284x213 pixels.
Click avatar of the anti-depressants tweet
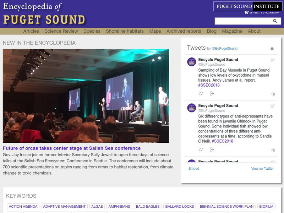(x=191, y=108)
